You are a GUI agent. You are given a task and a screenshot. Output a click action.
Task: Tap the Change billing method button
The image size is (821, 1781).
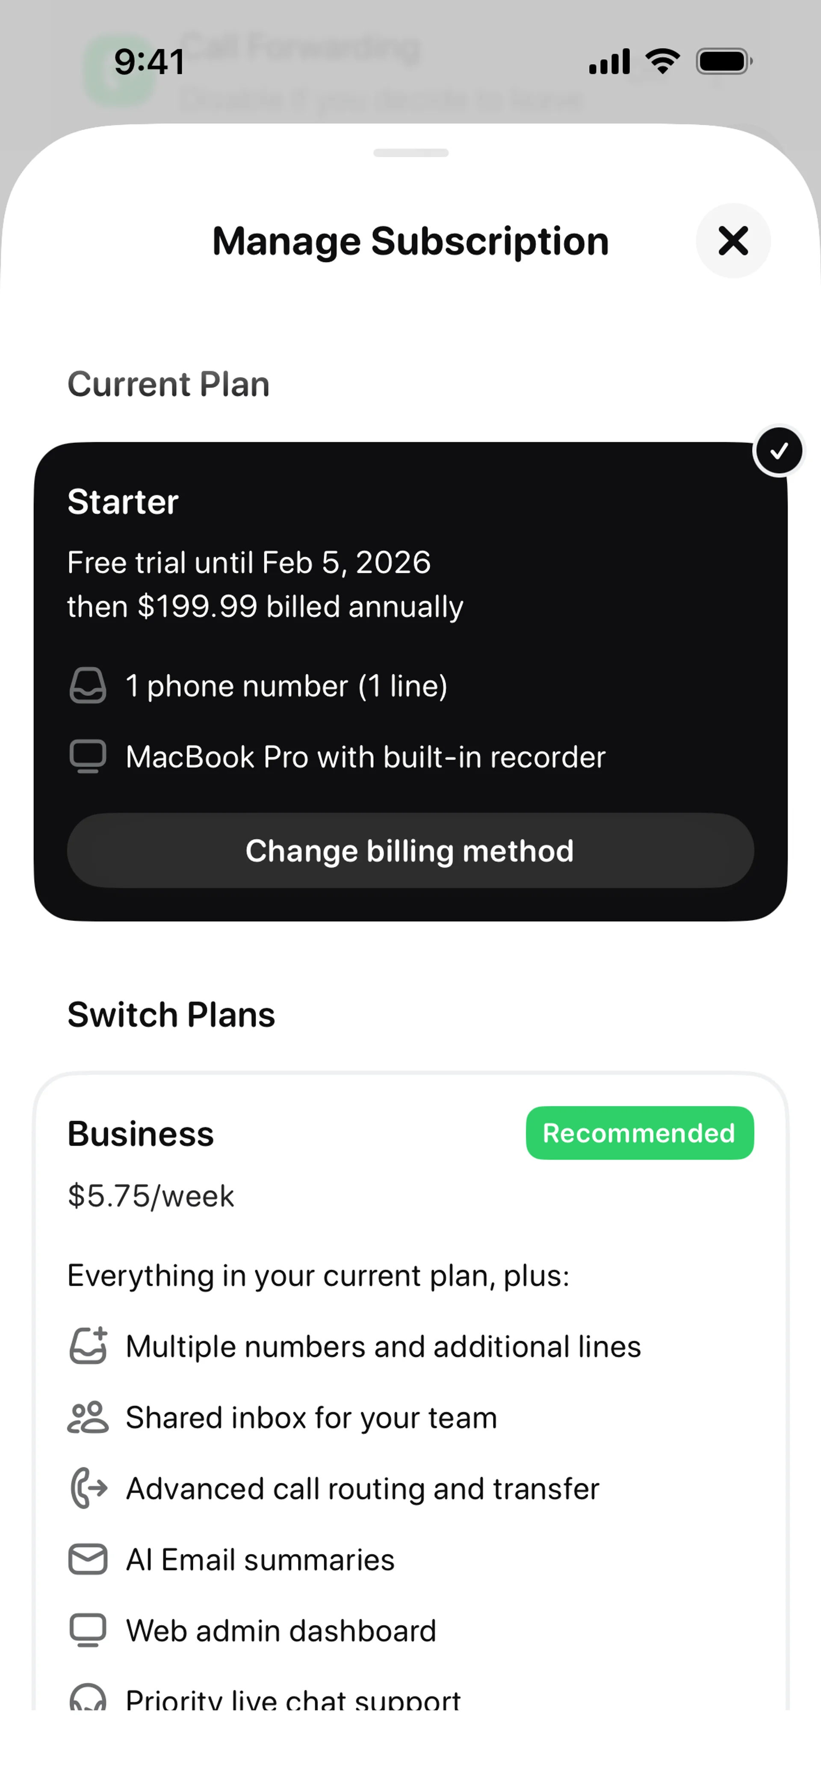coord(410,850)
